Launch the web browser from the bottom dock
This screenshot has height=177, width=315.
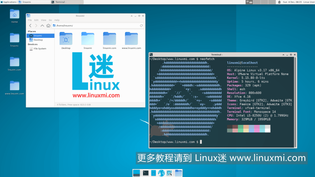pos(161,173)
